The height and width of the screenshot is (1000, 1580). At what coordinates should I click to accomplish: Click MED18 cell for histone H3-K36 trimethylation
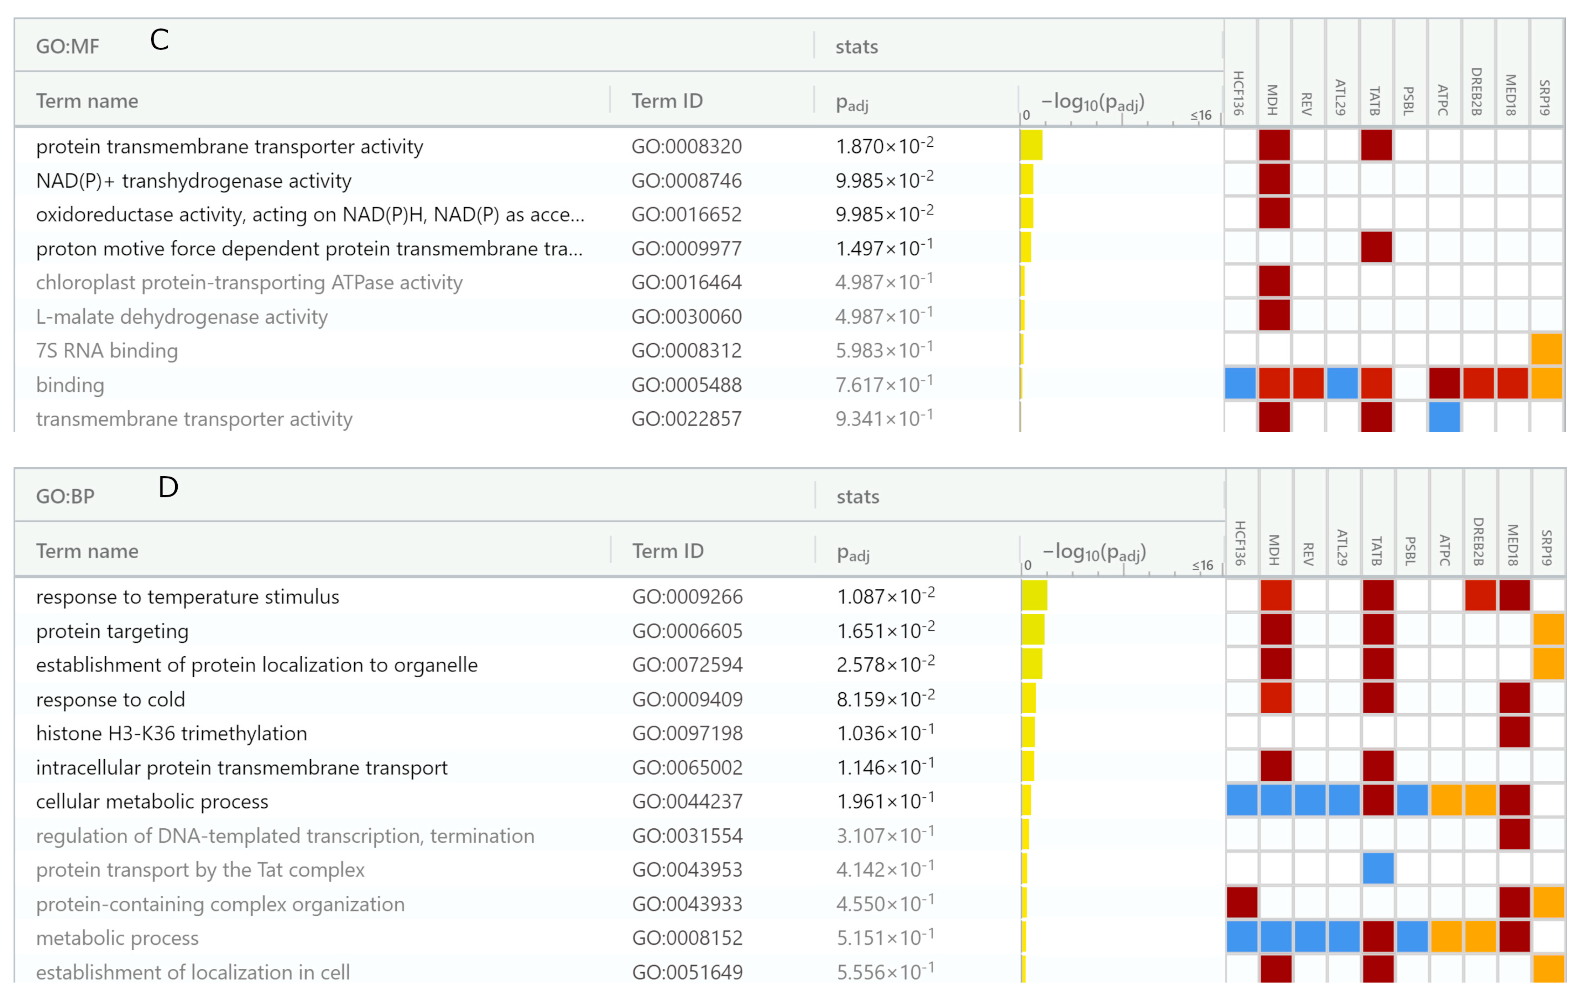pos(1514,731)
